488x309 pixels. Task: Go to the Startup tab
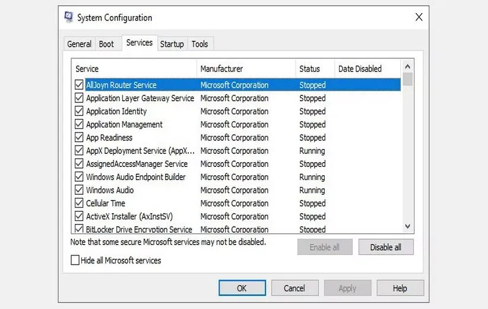click(172, 44)
